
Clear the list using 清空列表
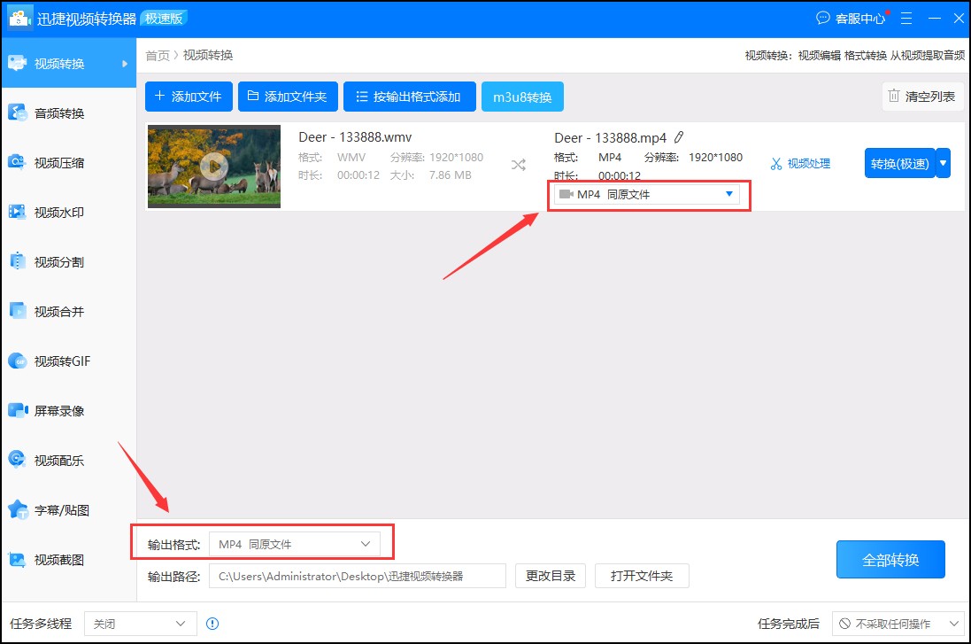click(x=922, y=96)
